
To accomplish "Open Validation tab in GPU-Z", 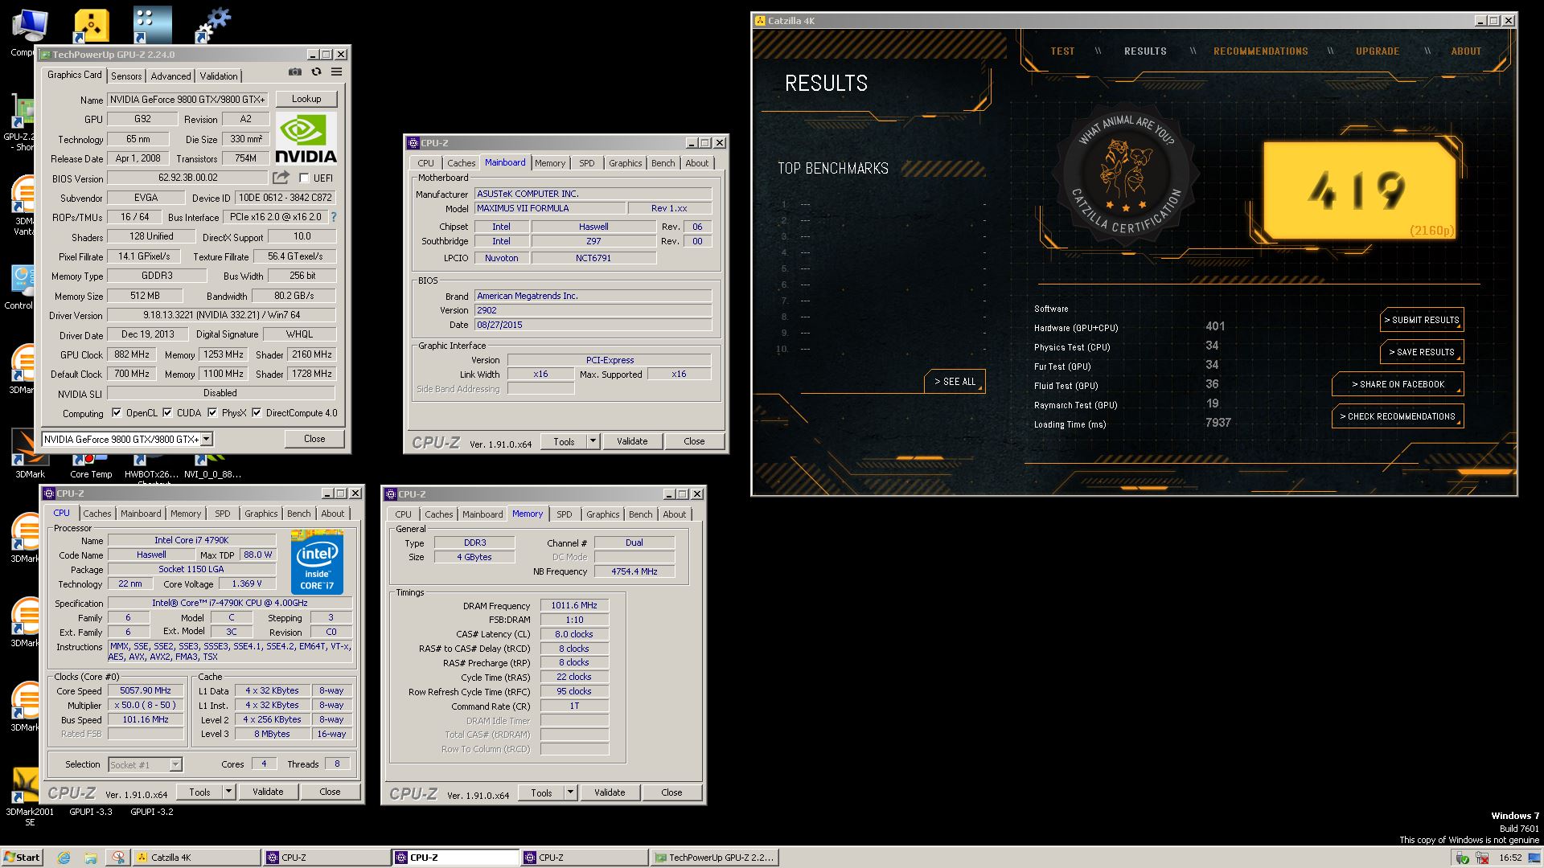I will click(x=219, y=76).
